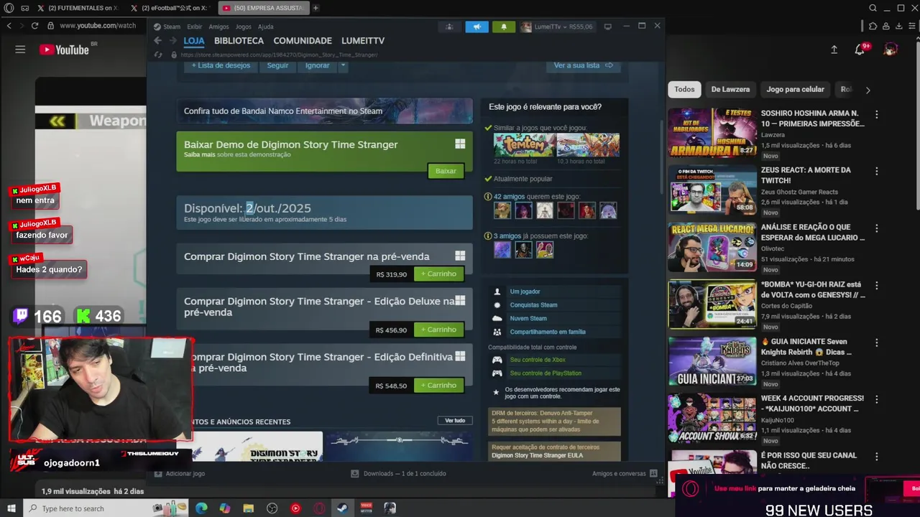
Task: Go back in Steam navigation
Action: click(158, 41)
